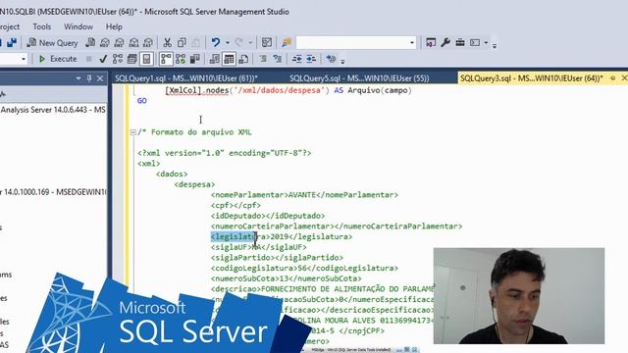Open dropdown next to the command window icon
The width and height of the screenshot is (628, 353).
(x=486, y=43)
